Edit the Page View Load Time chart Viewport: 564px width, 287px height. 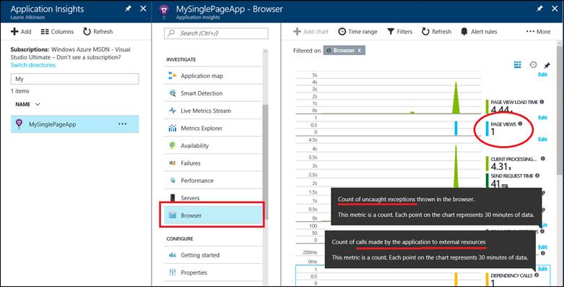click(x=542, y=74)
